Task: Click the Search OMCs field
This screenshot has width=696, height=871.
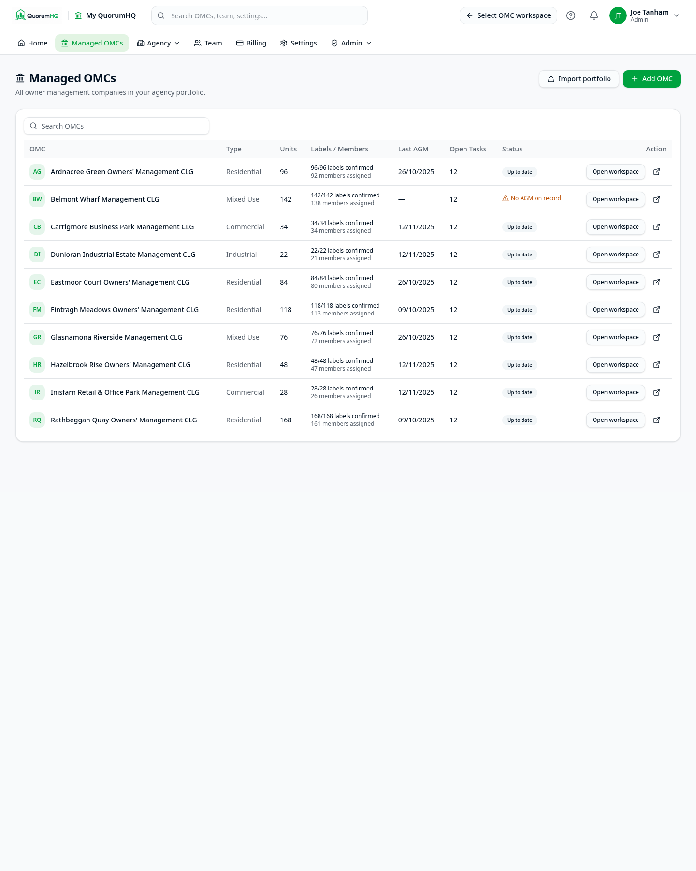Action: 116,126
